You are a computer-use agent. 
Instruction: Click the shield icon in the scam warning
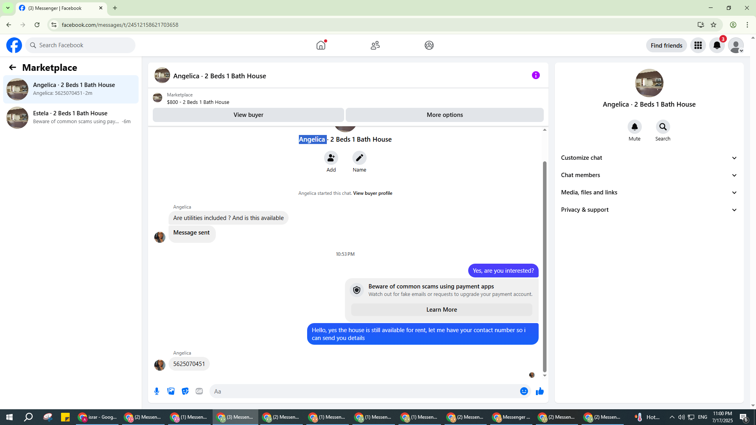357,290
